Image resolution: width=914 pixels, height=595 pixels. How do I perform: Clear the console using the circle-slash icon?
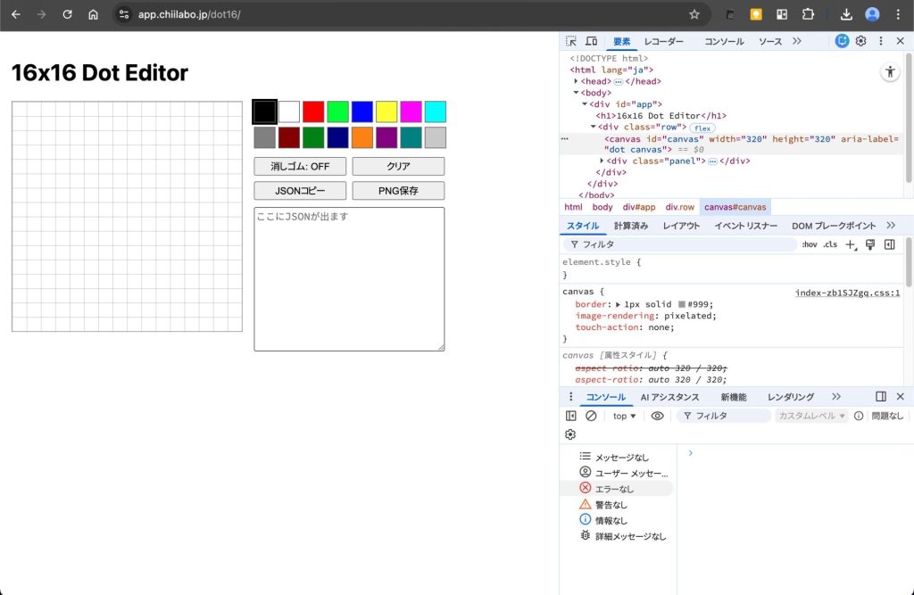[x=591, y=415]
